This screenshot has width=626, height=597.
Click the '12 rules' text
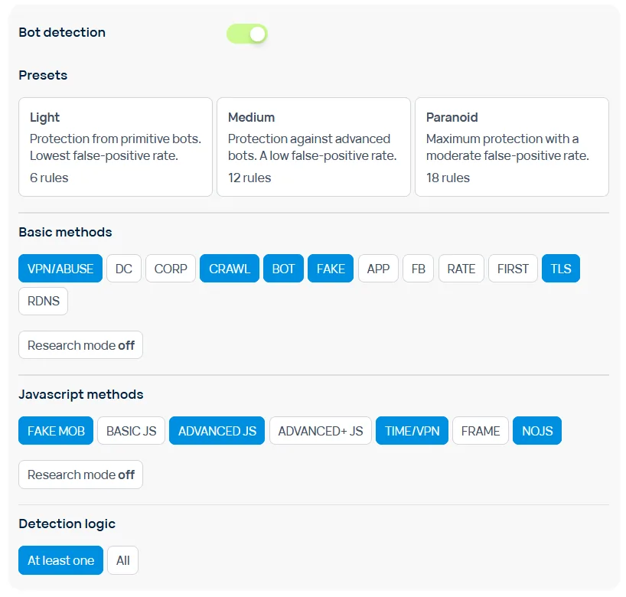[x=249, y=178]
